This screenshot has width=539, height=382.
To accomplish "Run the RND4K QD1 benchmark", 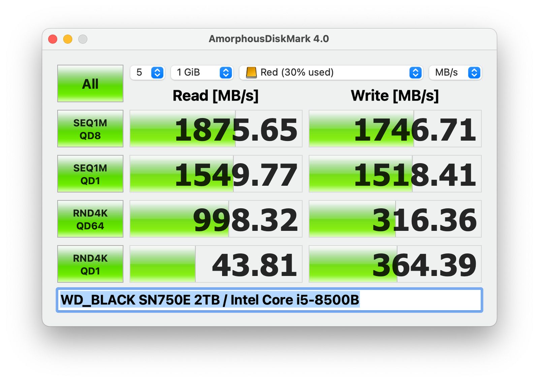I will tap(90, 264).
